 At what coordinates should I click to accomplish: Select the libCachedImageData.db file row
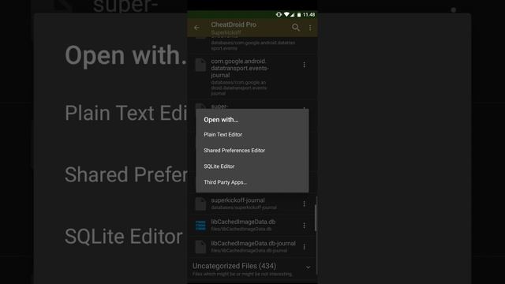click(252, 225)
